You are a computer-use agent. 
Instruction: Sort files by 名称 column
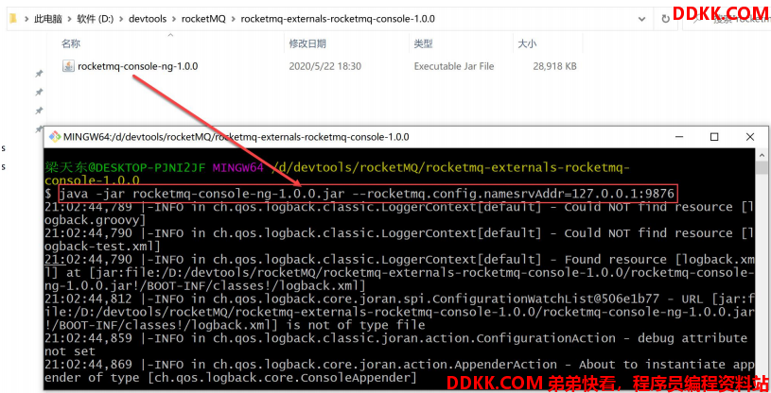[x=71, y=43]
